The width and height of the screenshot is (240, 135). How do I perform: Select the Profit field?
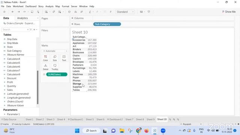coord(10,82)
